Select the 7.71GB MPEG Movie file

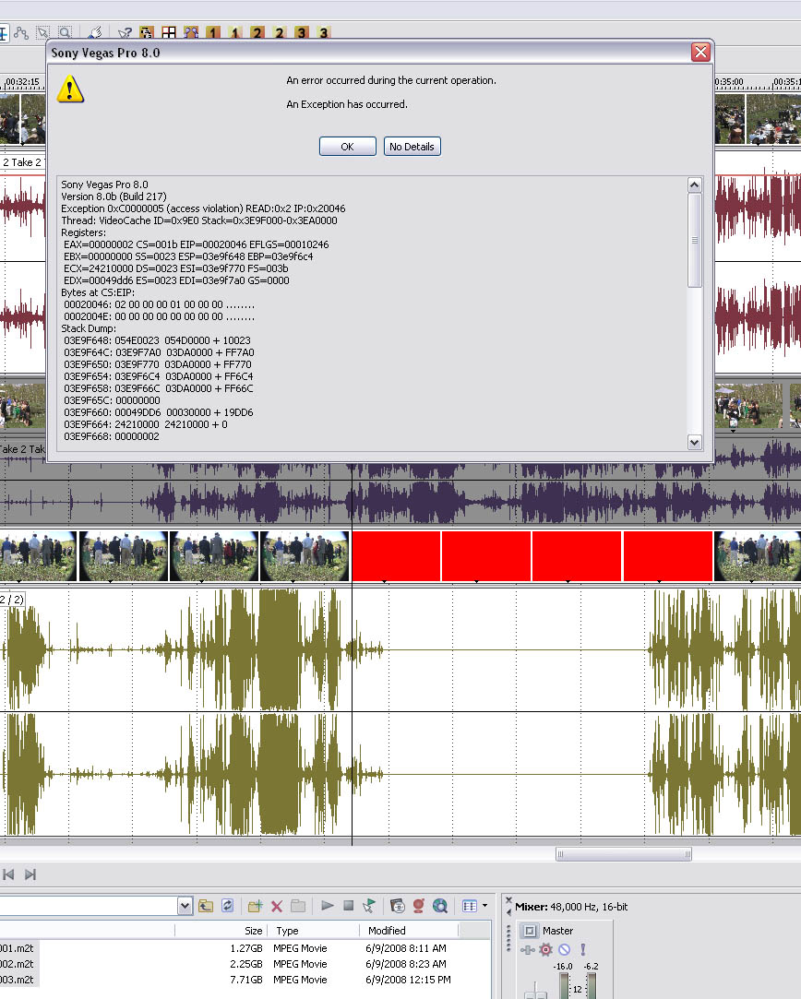(x=245, y=980)
